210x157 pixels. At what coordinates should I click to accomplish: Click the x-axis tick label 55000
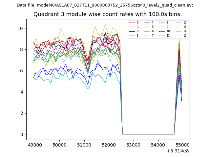182,145
